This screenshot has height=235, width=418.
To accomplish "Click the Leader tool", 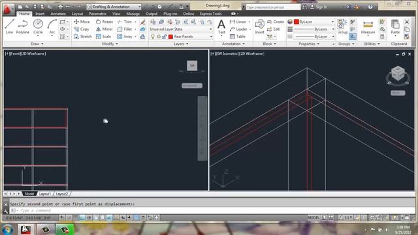I will click(238, 29).
